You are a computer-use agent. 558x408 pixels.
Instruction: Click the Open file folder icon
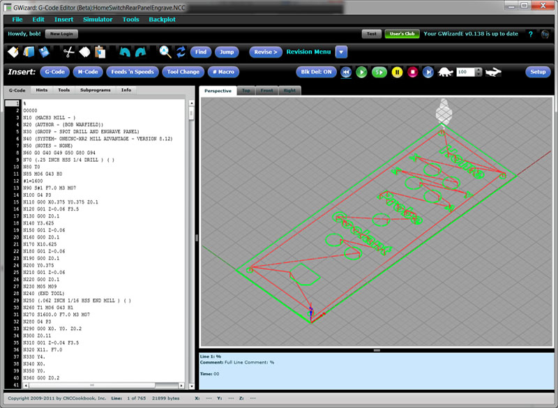[30, 52]
